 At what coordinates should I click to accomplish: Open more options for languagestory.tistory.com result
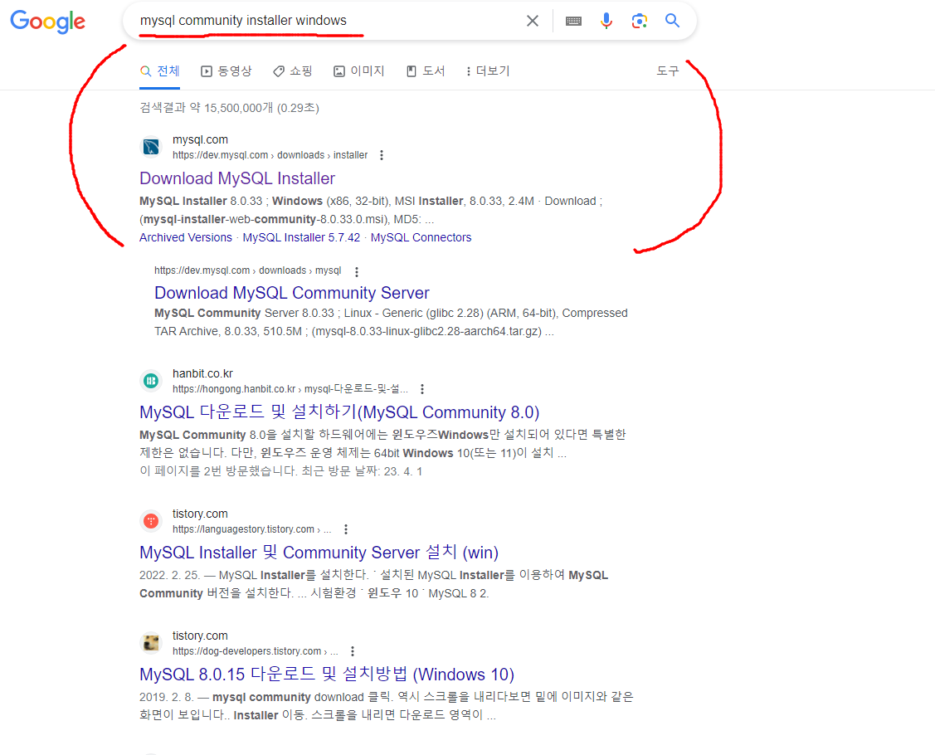click(346, 529)
